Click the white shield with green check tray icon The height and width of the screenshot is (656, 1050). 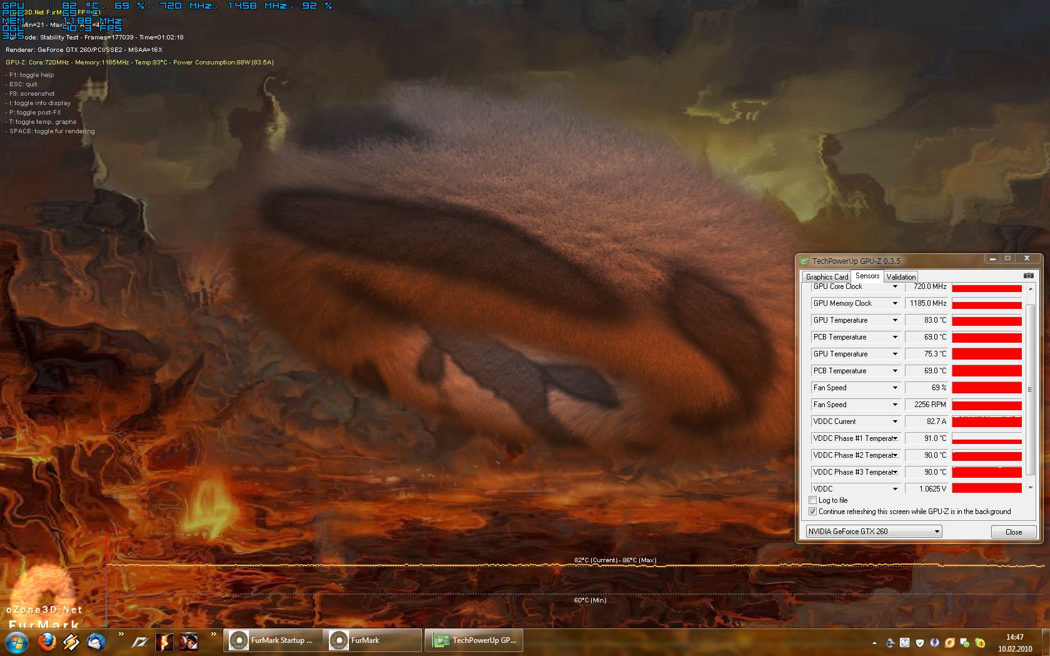pos(919,642)
